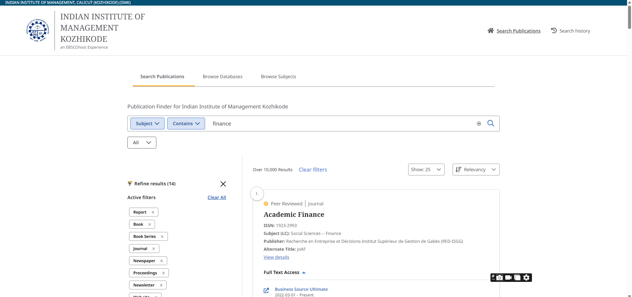
Task: Close the Refine results panel
Action: click(223, 184)
